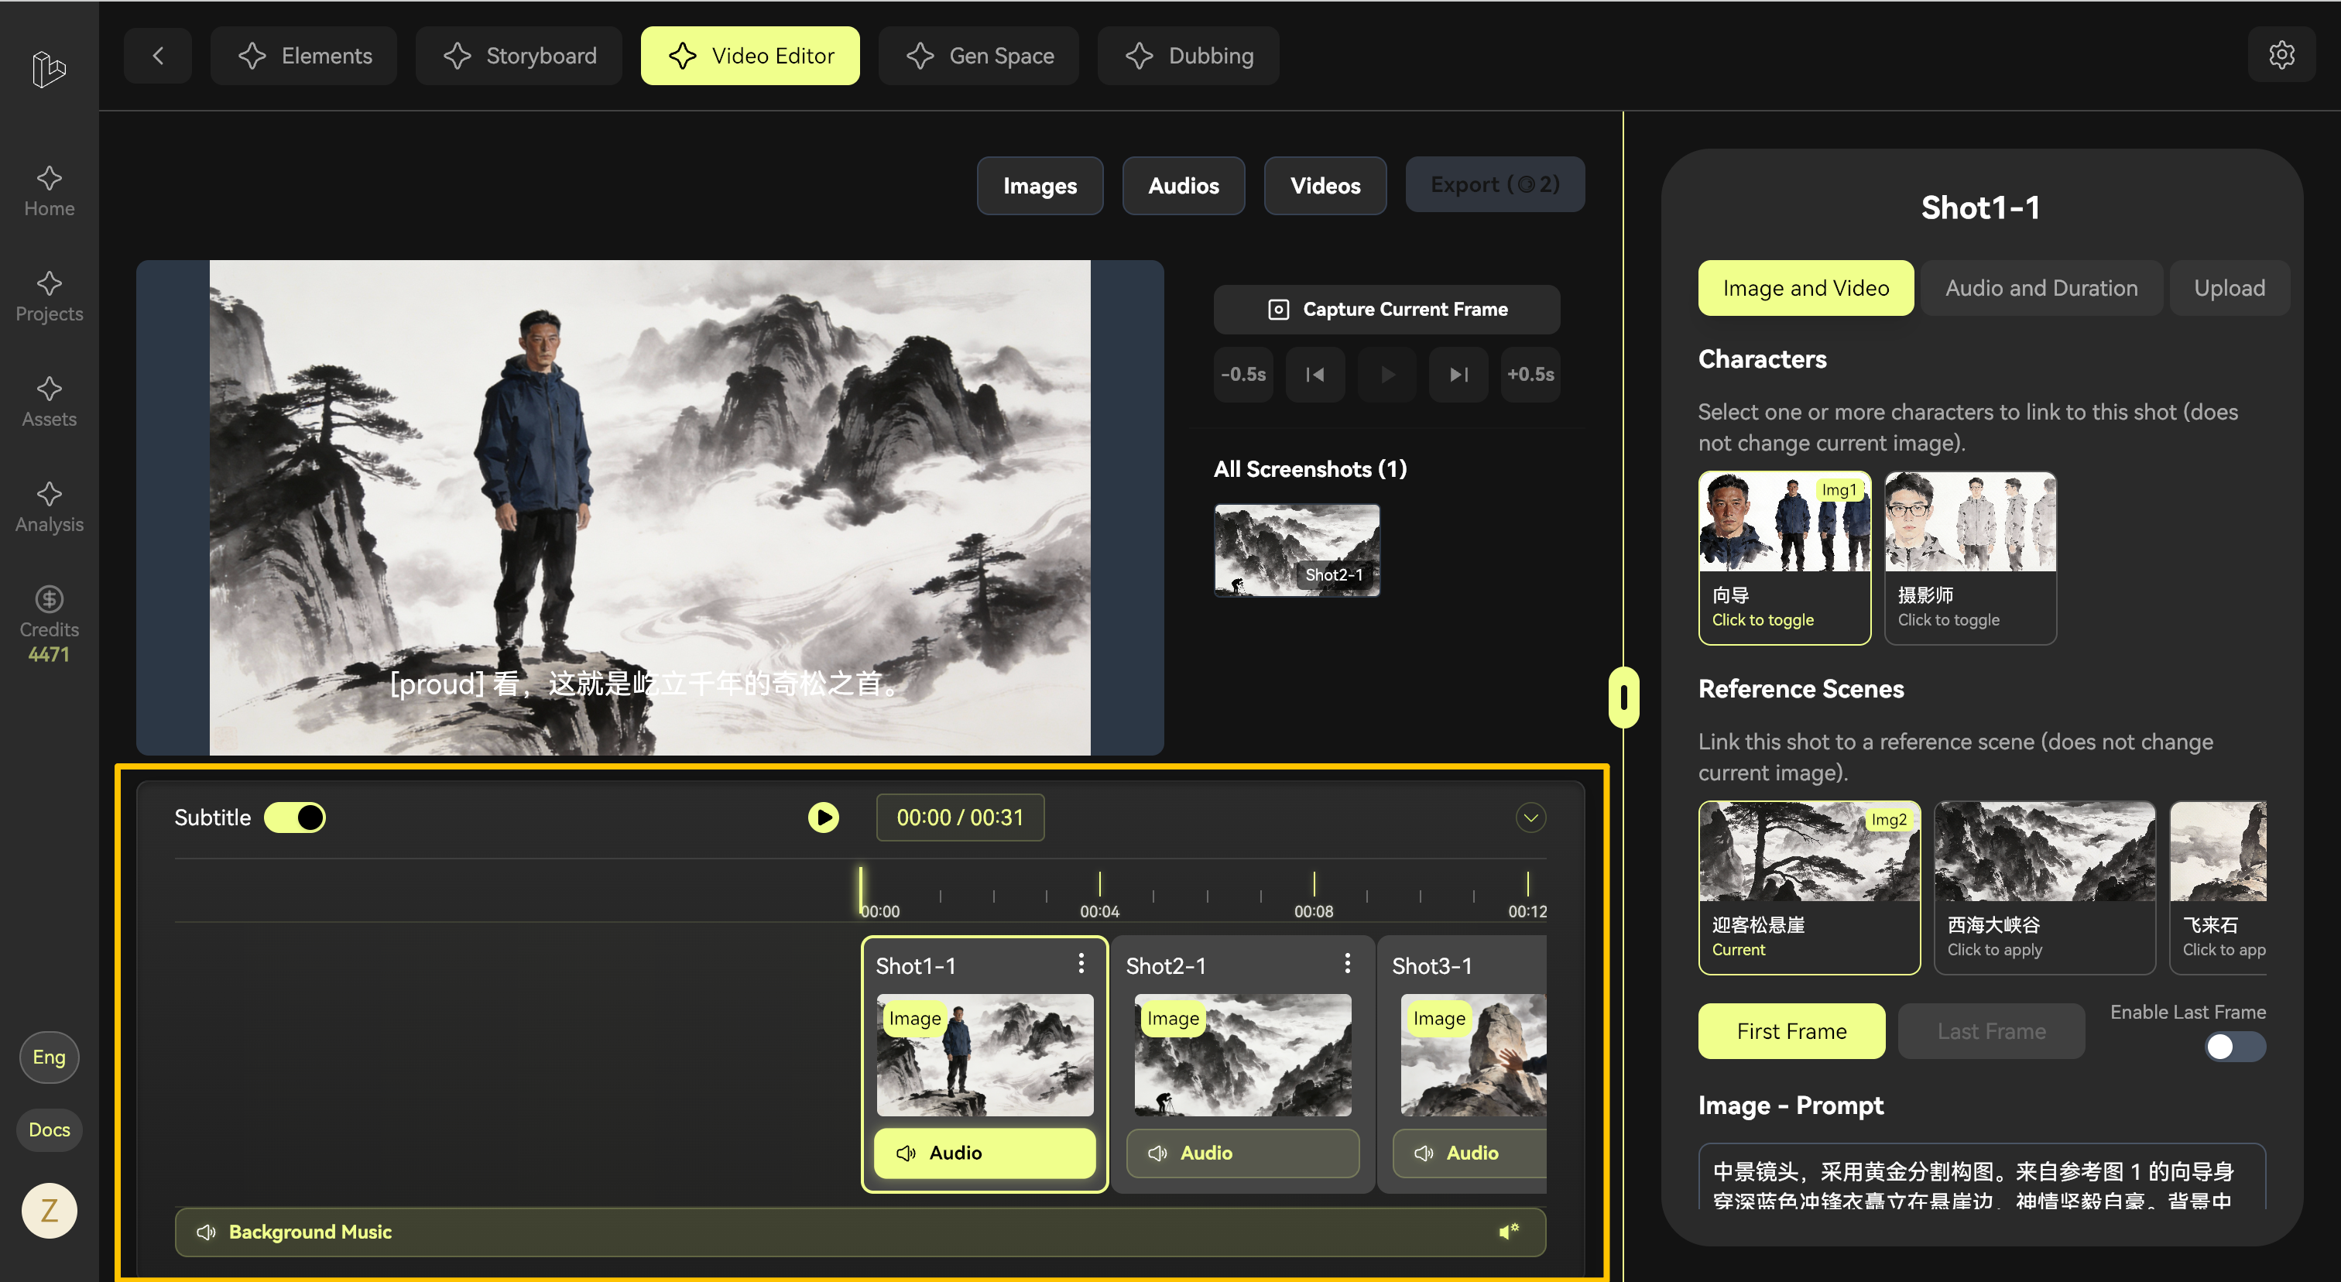This screenshot has height=1282, width=2341.
Task: Click the preview play icon
Action: point(1386,375)
